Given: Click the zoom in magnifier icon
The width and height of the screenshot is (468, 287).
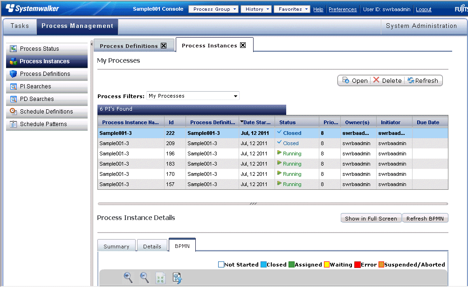Looking at the screenshot, I should pos(128,278).
